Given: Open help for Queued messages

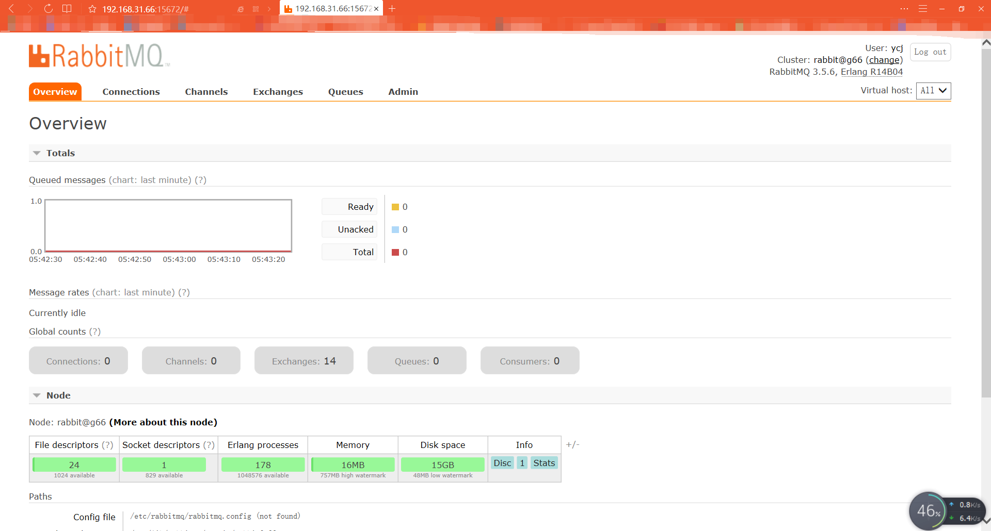Looking at the screenshot, I should [200, 180].
